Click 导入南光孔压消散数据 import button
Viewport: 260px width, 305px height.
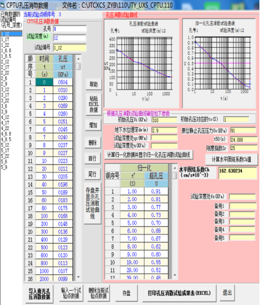[39, 294]
